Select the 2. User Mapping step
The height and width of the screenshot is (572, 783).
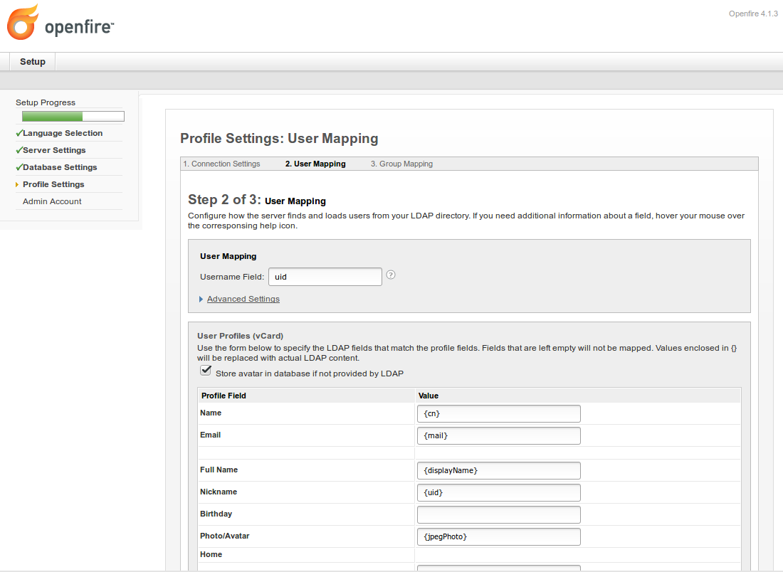pos(315,164)
